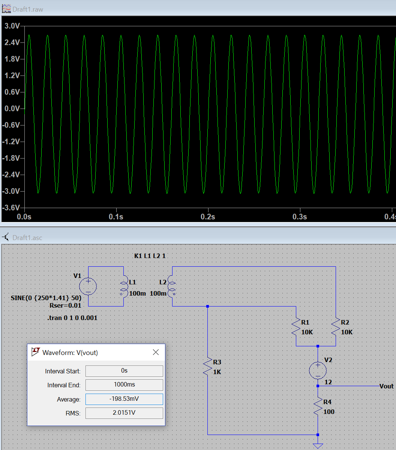Click the R4 100 value label
The image size is (396, 450).
329,412
